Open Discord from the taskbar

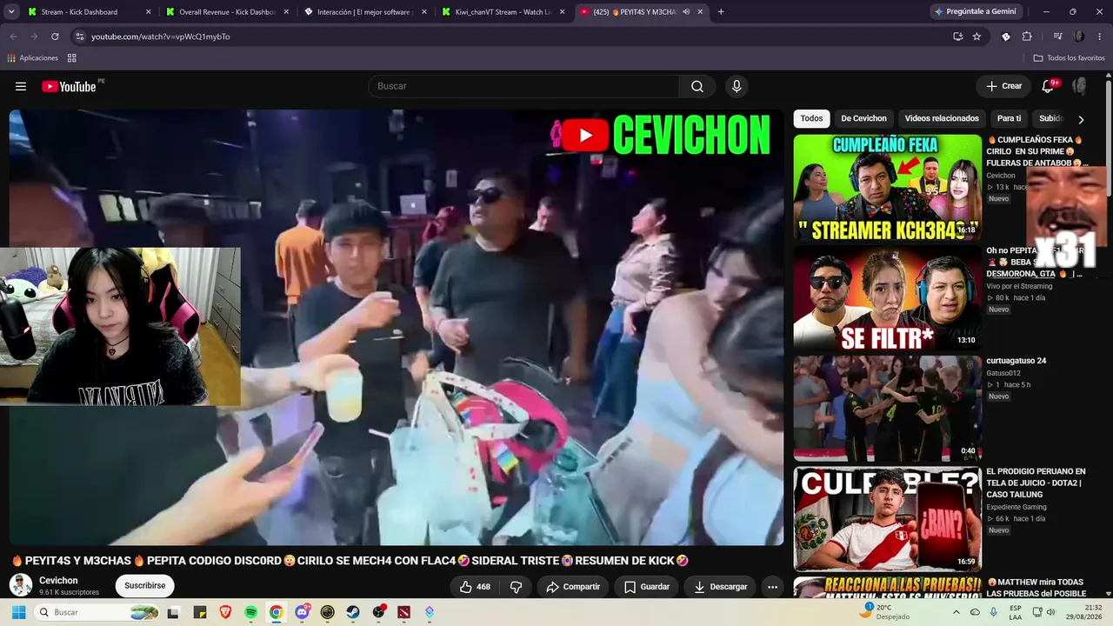[x=302, y=612]
